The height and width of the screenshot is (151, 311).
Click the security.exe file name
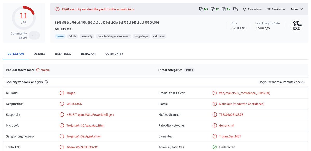[63, 29]
